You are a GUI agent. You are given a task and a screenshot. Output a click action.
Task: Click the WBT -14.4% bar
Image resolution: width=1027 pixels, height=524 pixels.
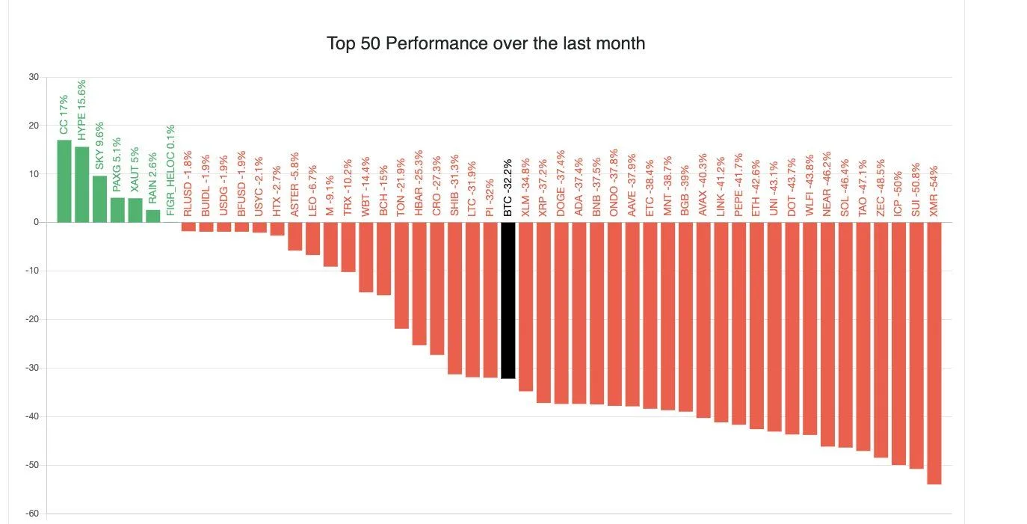[x=366, y=257]
